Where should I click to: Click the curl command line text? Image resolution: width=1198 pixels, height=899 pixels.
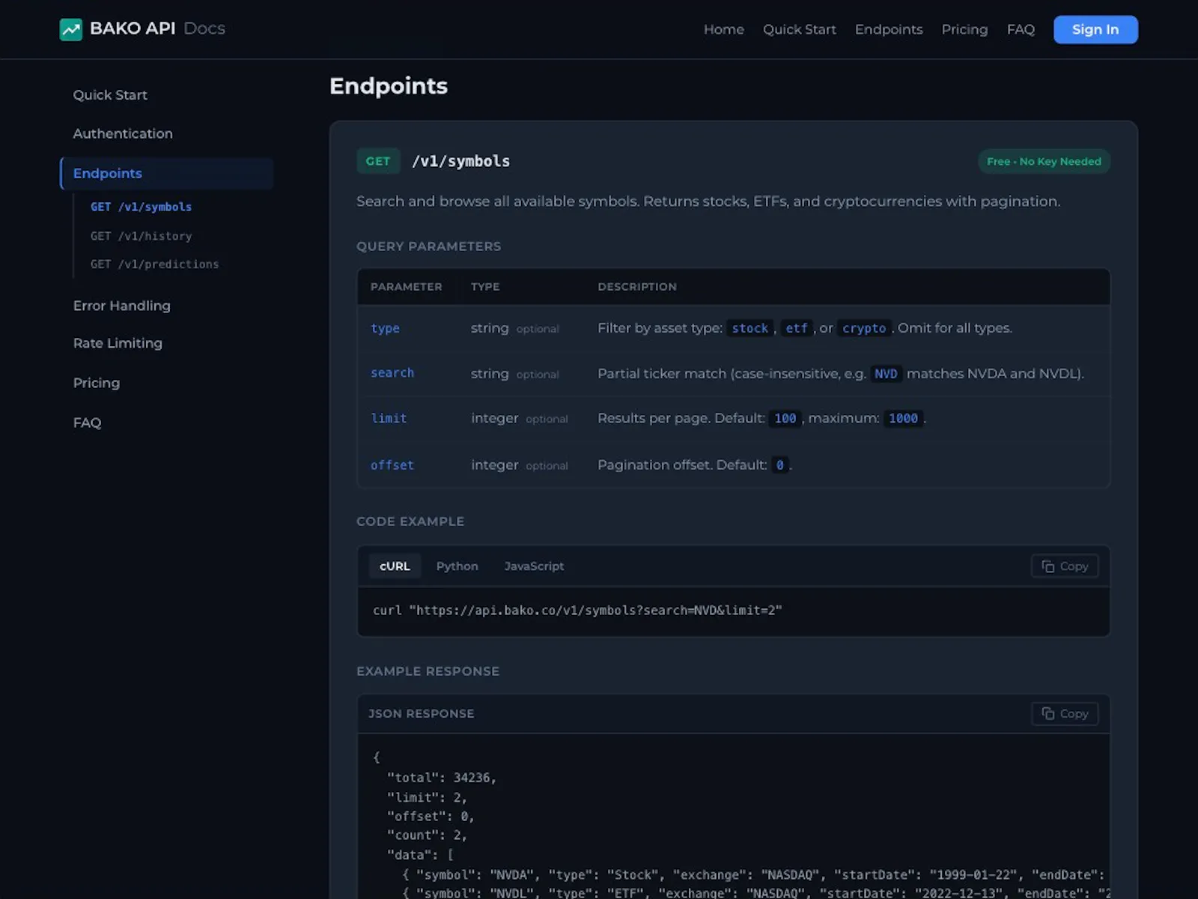(x=577, y=611)
